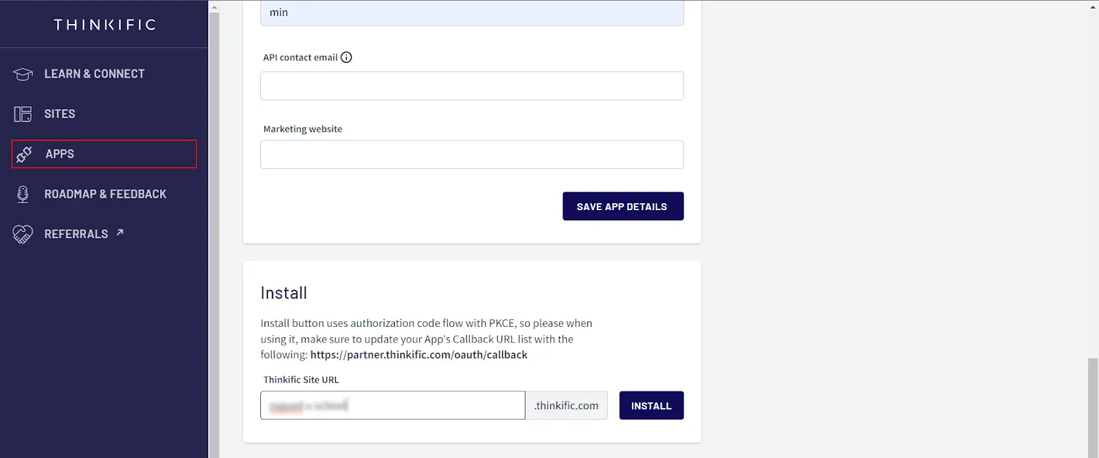Click inside the Thinkific Site URL field
1099x458 pixels.
coord(392,405)
